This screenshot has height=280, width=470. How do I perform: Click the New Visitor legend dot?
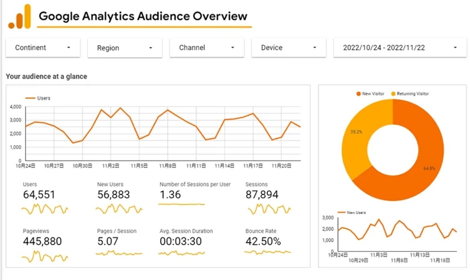[359, 93]
